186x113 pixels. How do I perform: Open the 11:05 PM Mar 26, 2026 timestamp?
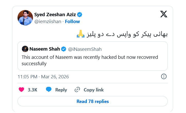coord(43,77)
